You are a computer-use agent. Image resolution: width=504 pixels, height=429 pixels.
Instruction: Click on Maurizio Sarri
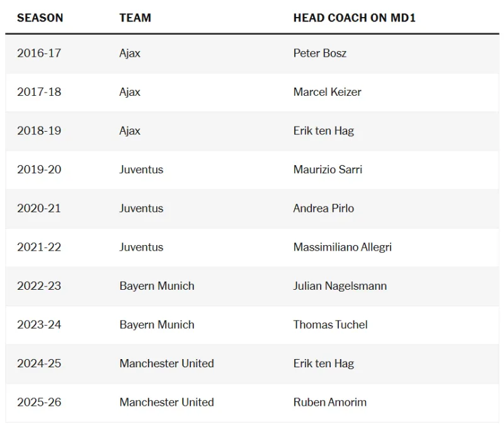(328, 169)
